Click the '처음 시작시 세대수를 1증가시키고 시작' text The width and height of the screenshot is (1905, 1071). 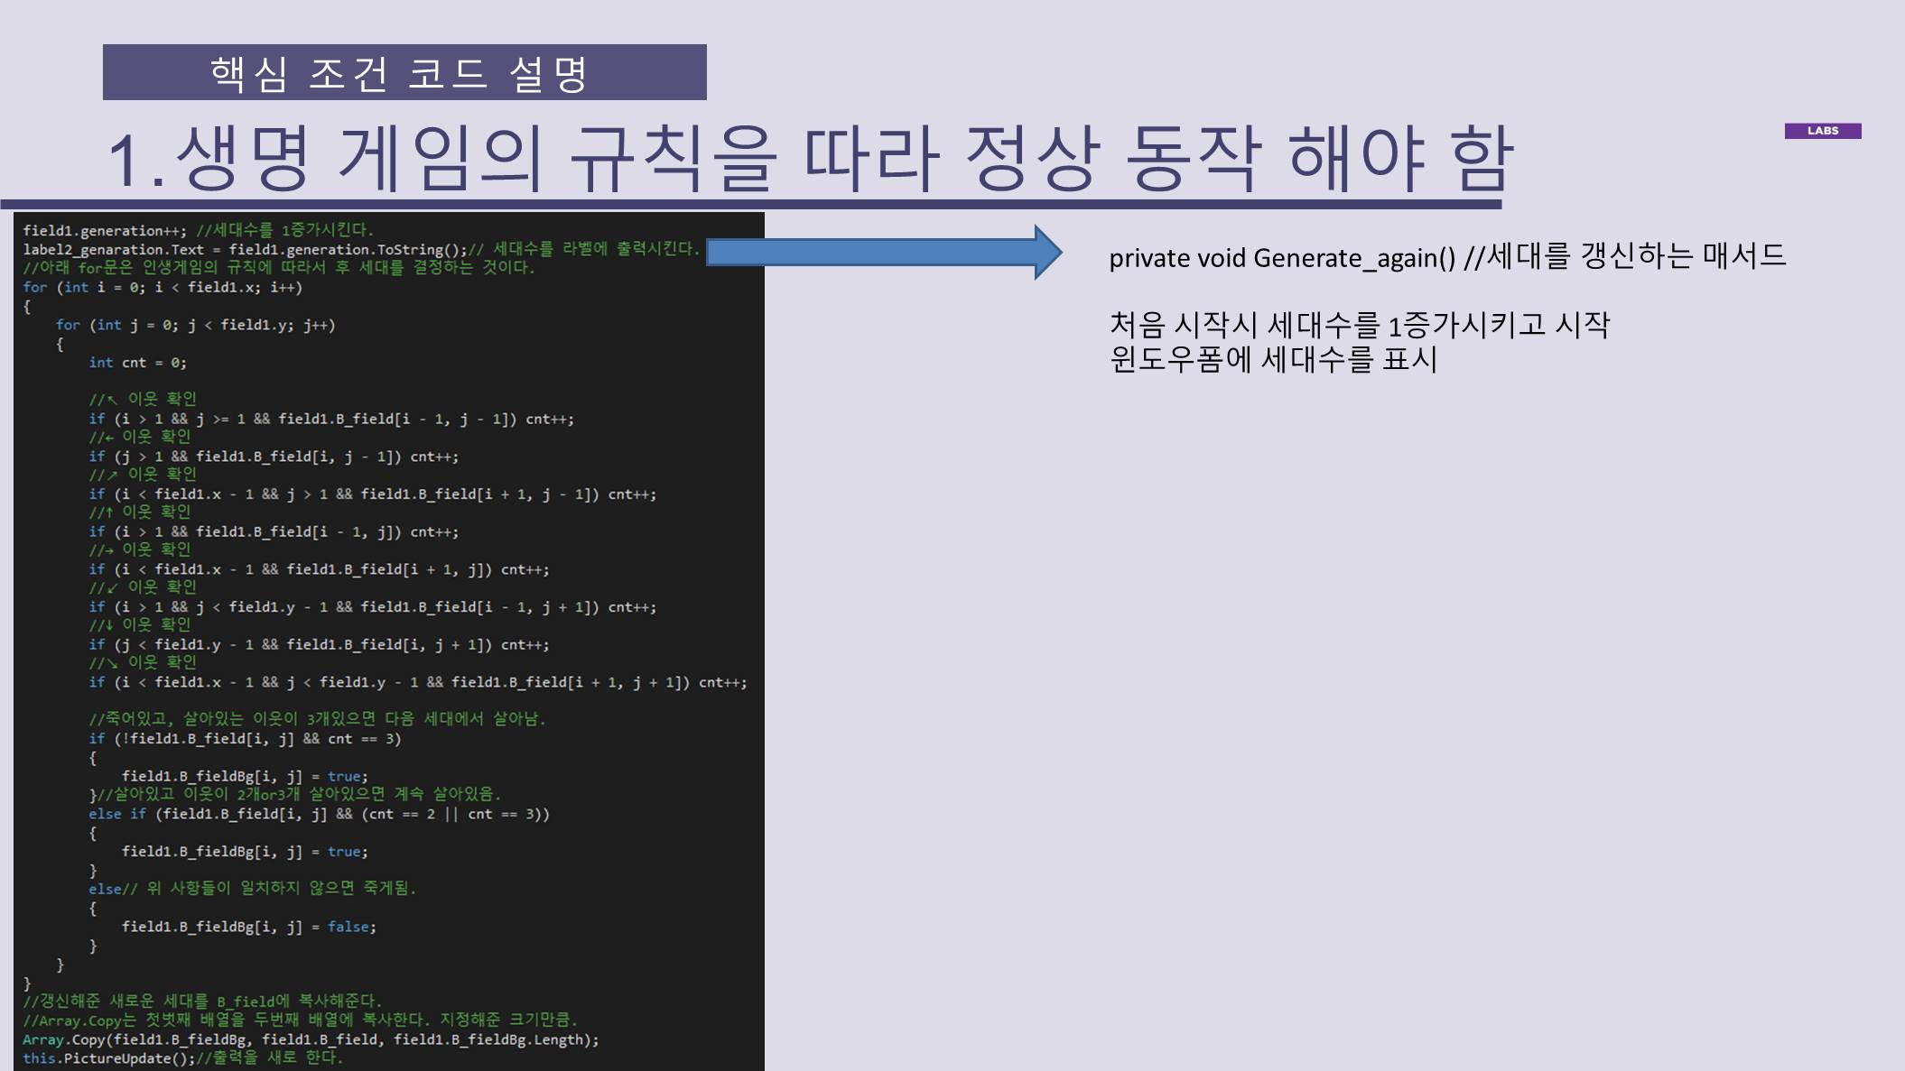click(x=1358, y=324)
